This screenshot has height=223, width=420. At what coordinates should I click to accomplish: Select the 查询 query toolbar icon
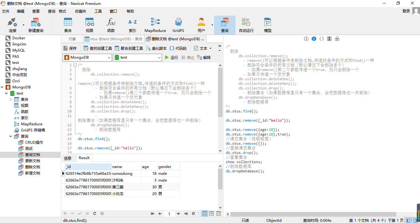click(225, 25)
